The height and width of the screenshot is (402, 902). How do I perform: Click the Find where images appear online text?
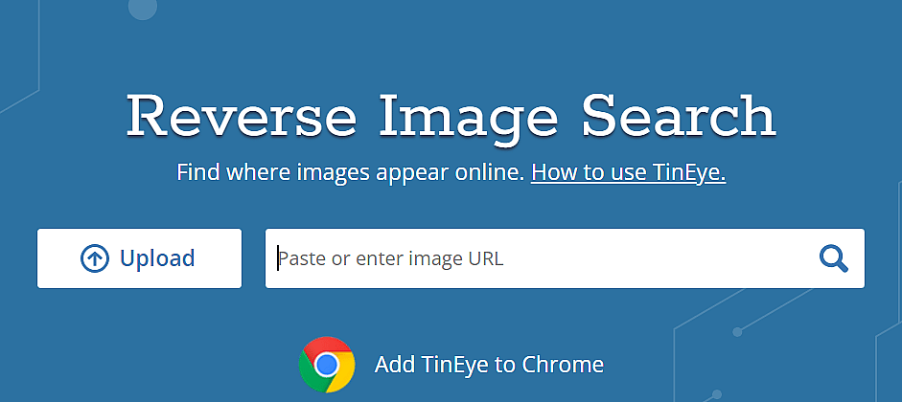click(x=350, y=172)
